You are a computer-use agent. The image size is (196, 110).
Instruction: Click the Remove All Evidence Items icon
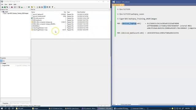tap(12, 7)
